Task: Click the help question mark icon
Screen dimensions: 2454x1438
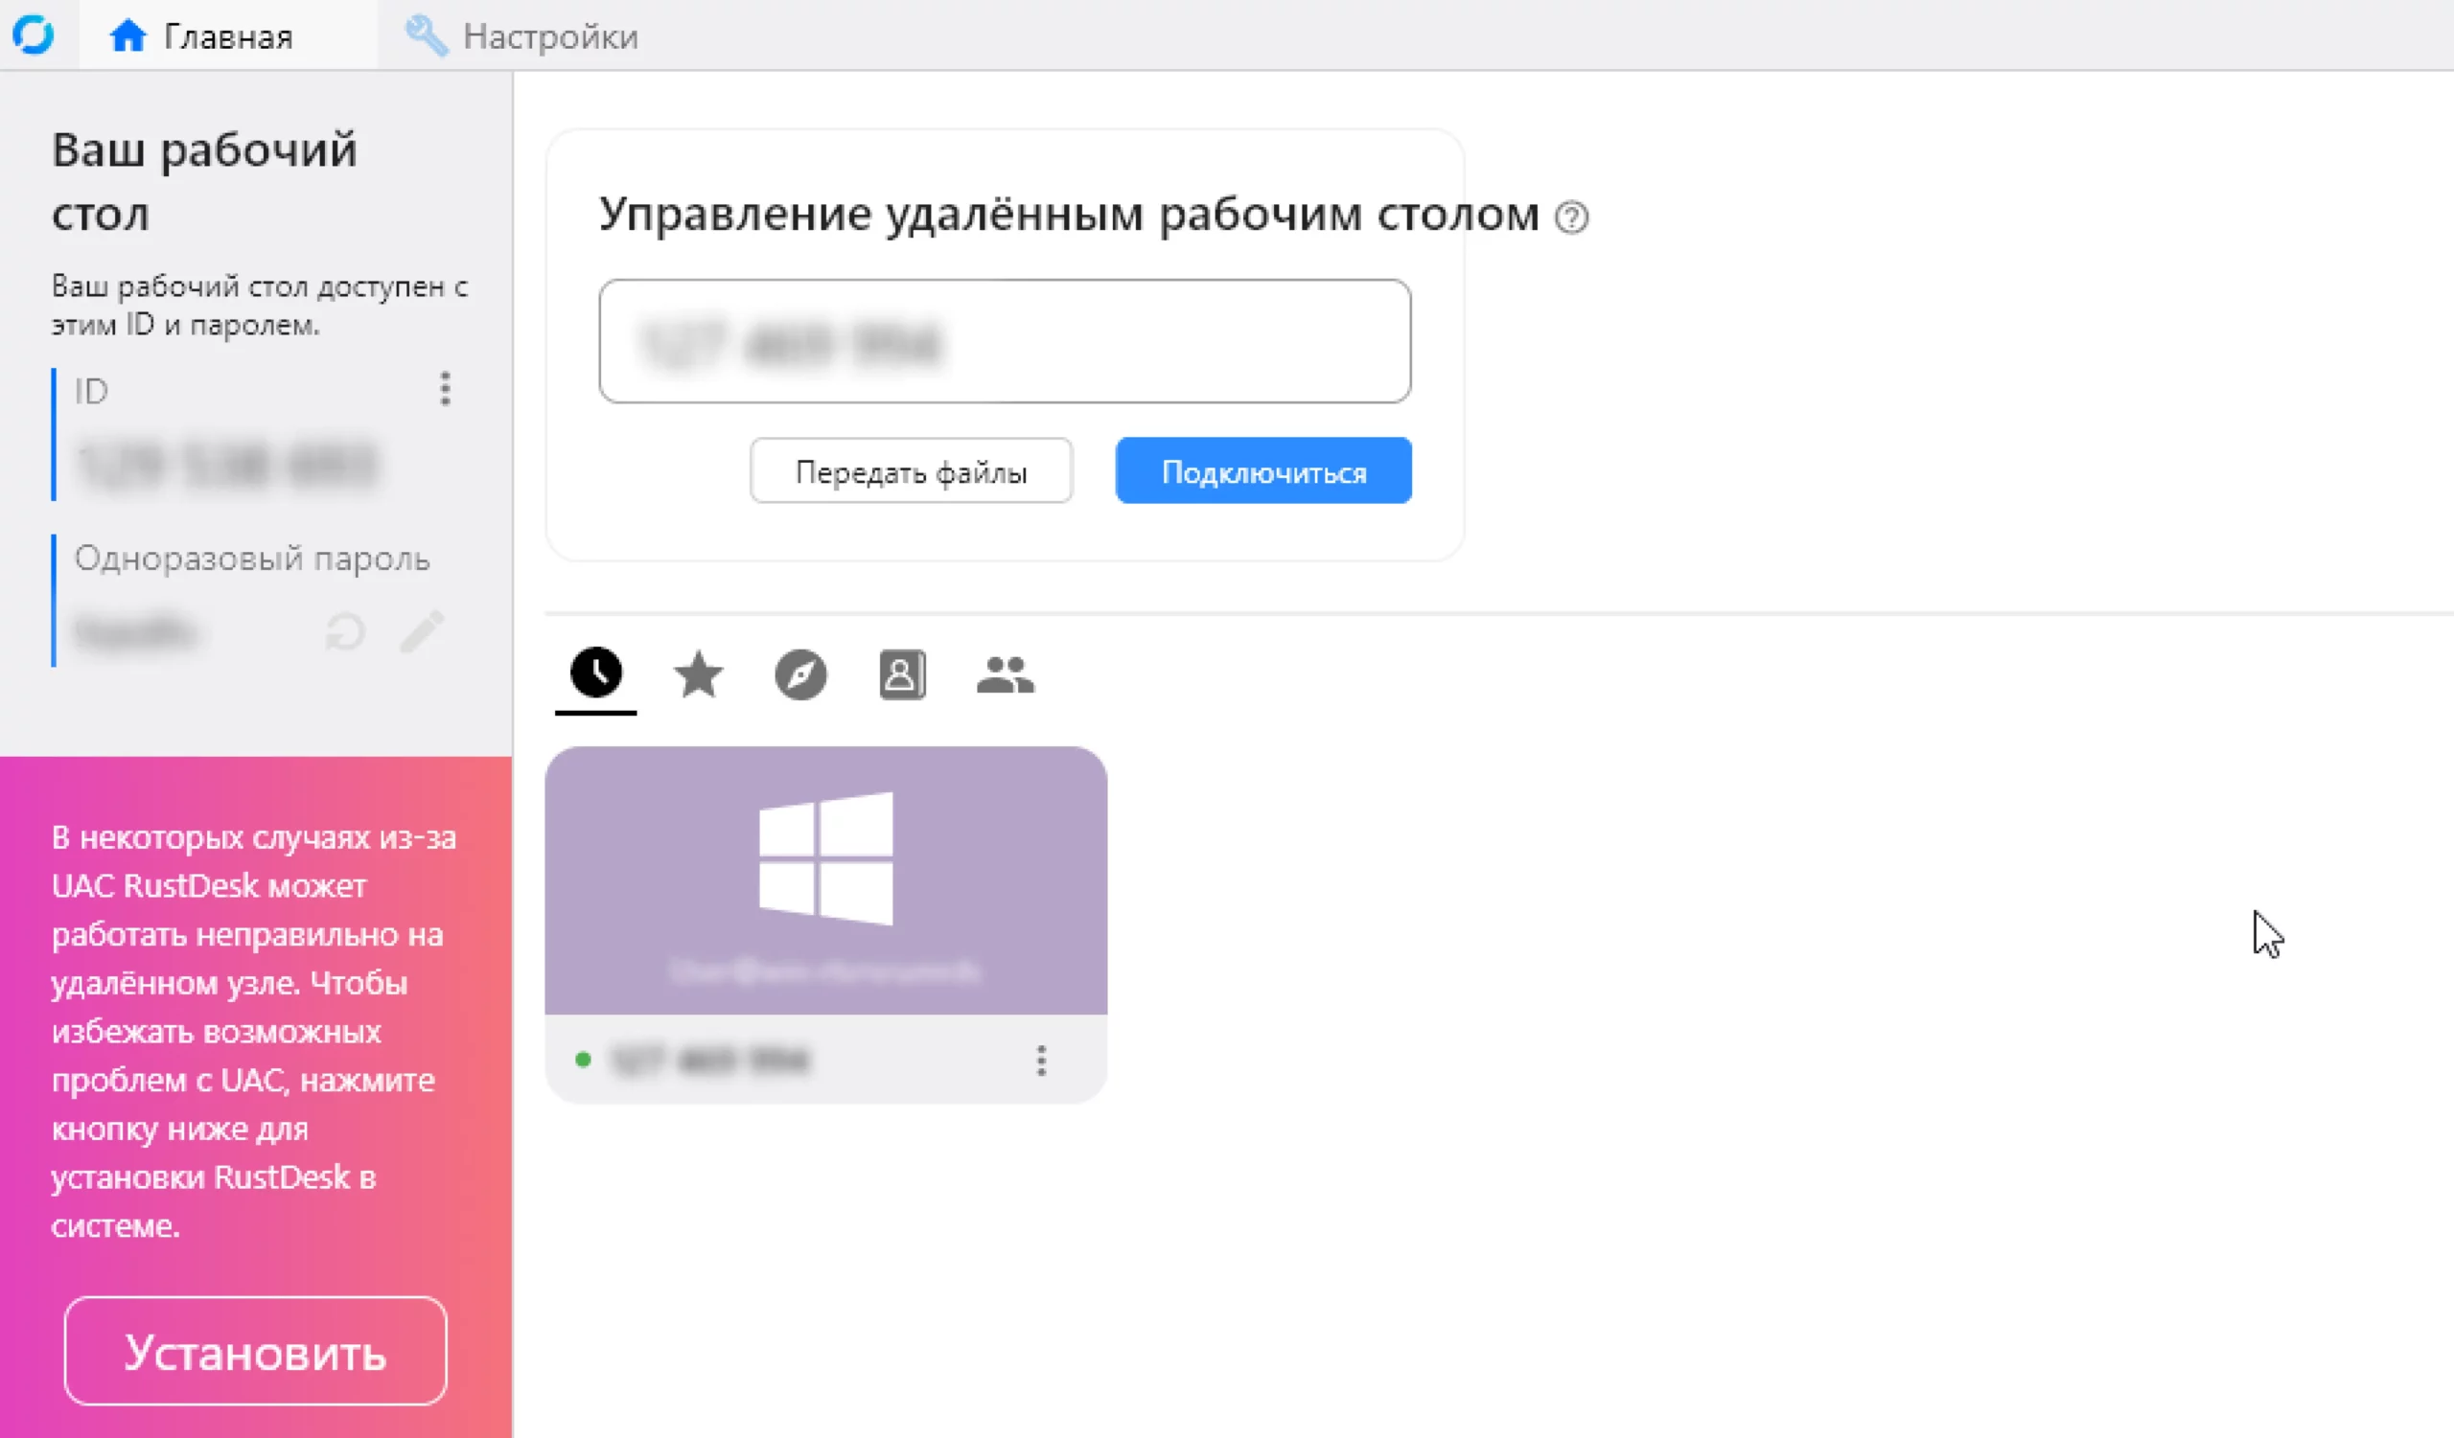Action: (x=1571, y=217)
